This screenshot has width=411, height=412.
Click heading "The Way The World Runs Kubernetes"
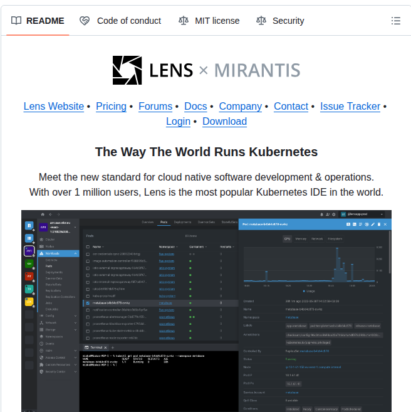(x=206, y=152)
